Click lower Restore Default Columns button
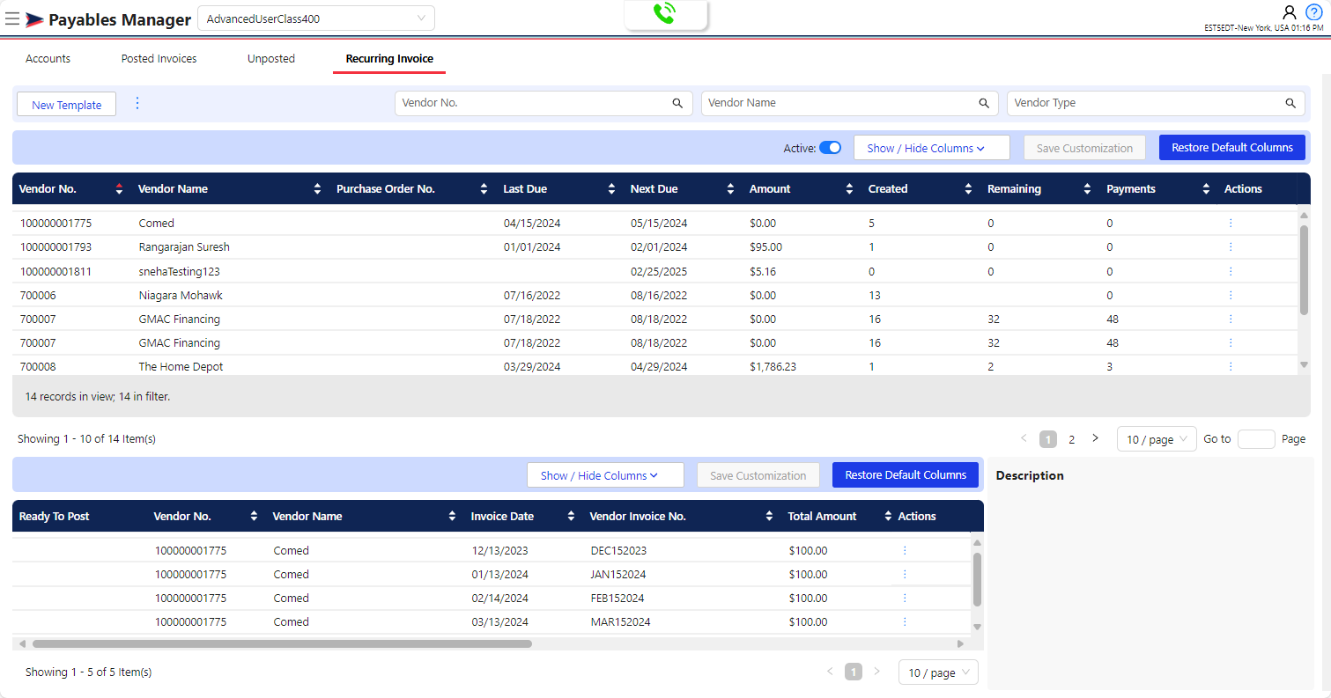The image size is (1331, 698). tap(906, 475)
